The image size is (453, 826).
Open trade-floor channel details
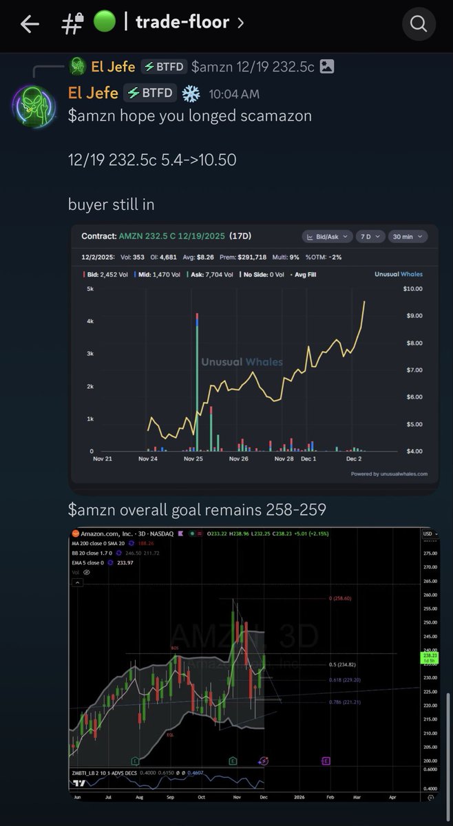pyautogui.click(x=190, y=22)
